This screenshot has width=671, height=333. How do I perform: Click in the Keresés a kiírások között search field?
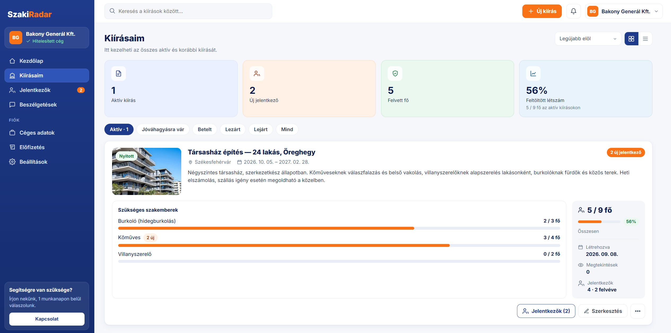tap(188, 11)
